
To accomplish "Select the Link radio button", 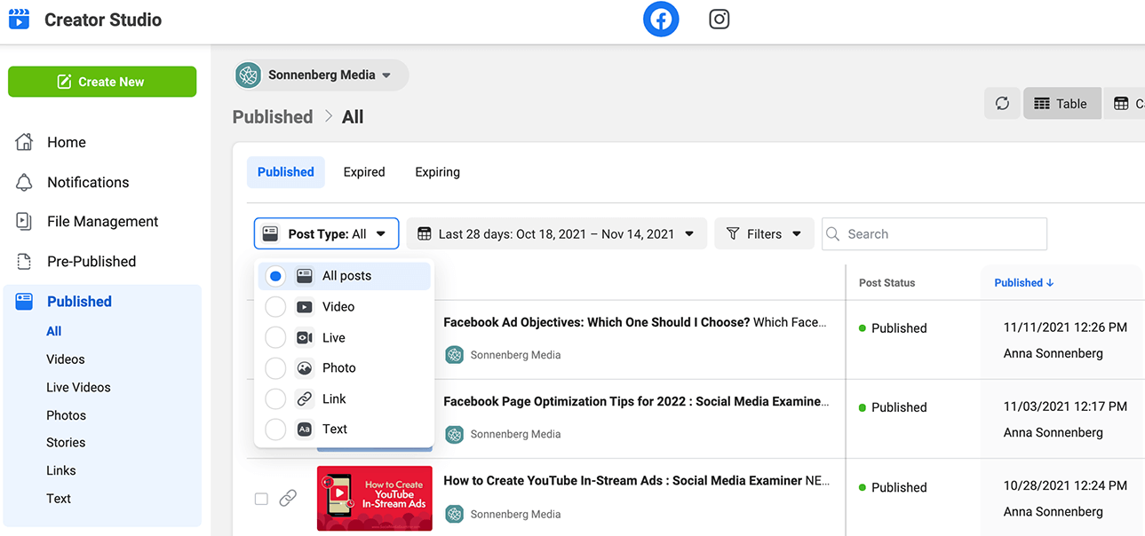I will click(x=275, y=399).
